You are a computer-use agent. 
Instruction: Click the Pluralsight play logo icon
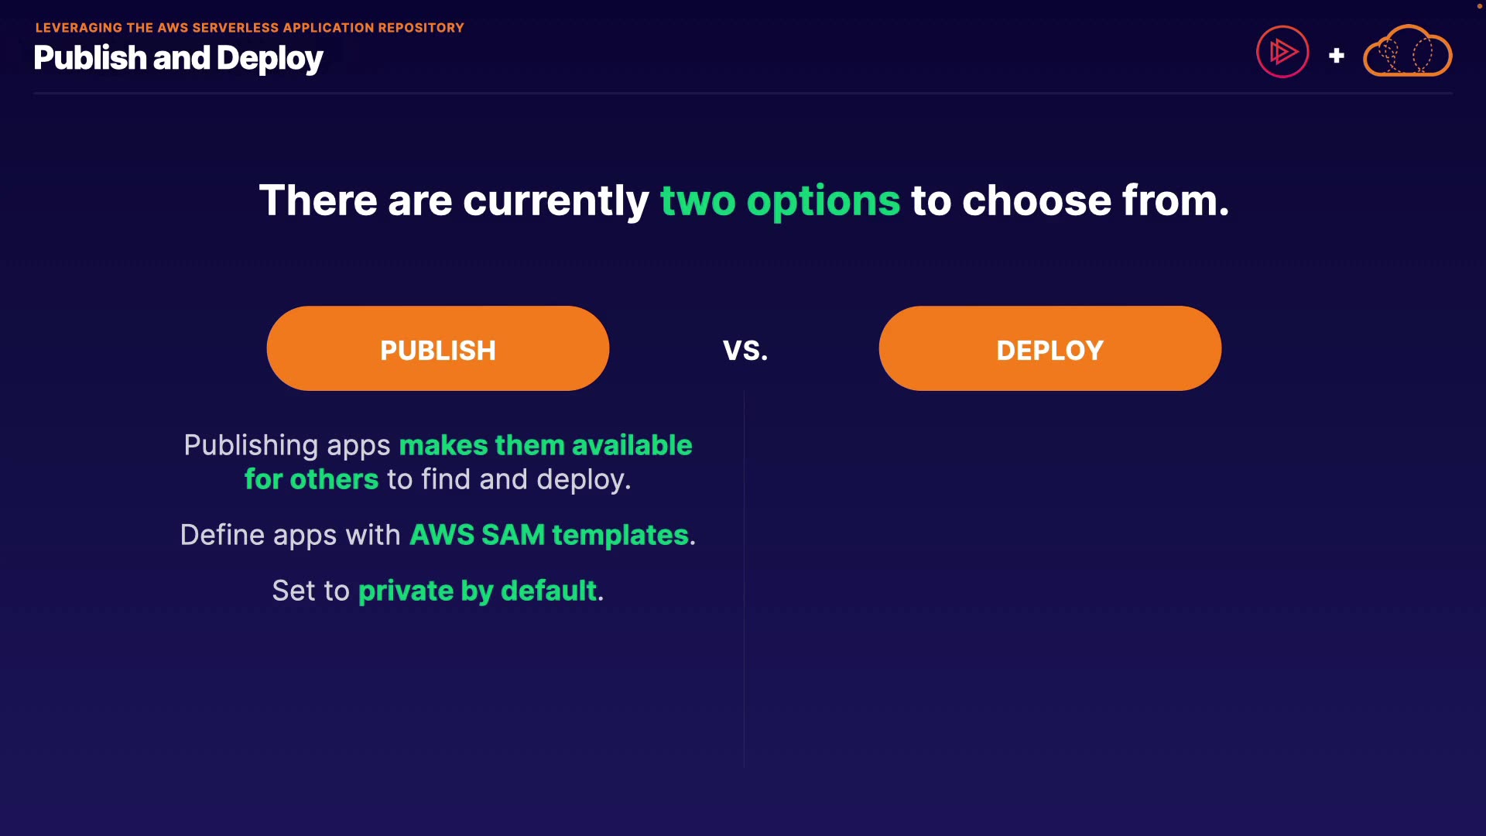click(1282, 53)
